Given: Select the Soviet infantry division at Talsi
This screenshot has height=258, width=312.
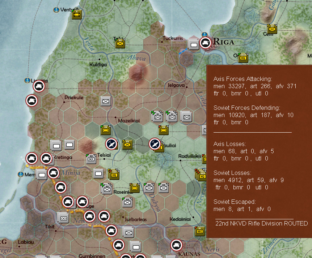Looking at the screenshot, I should tap(120, 43).
